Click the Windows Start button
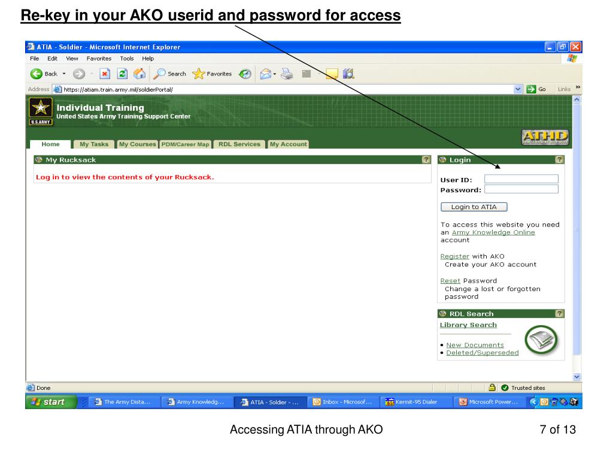This screenshot has height=460, width=613. 51,402
